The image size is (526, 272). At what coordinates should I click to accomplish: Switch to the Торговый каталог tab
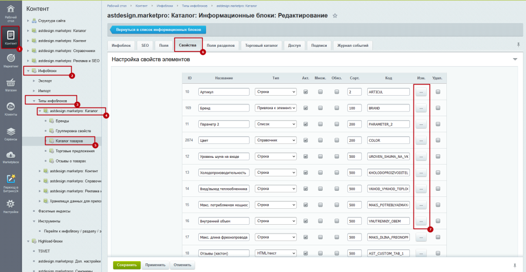pyautogui.click(x=261, y=45)
